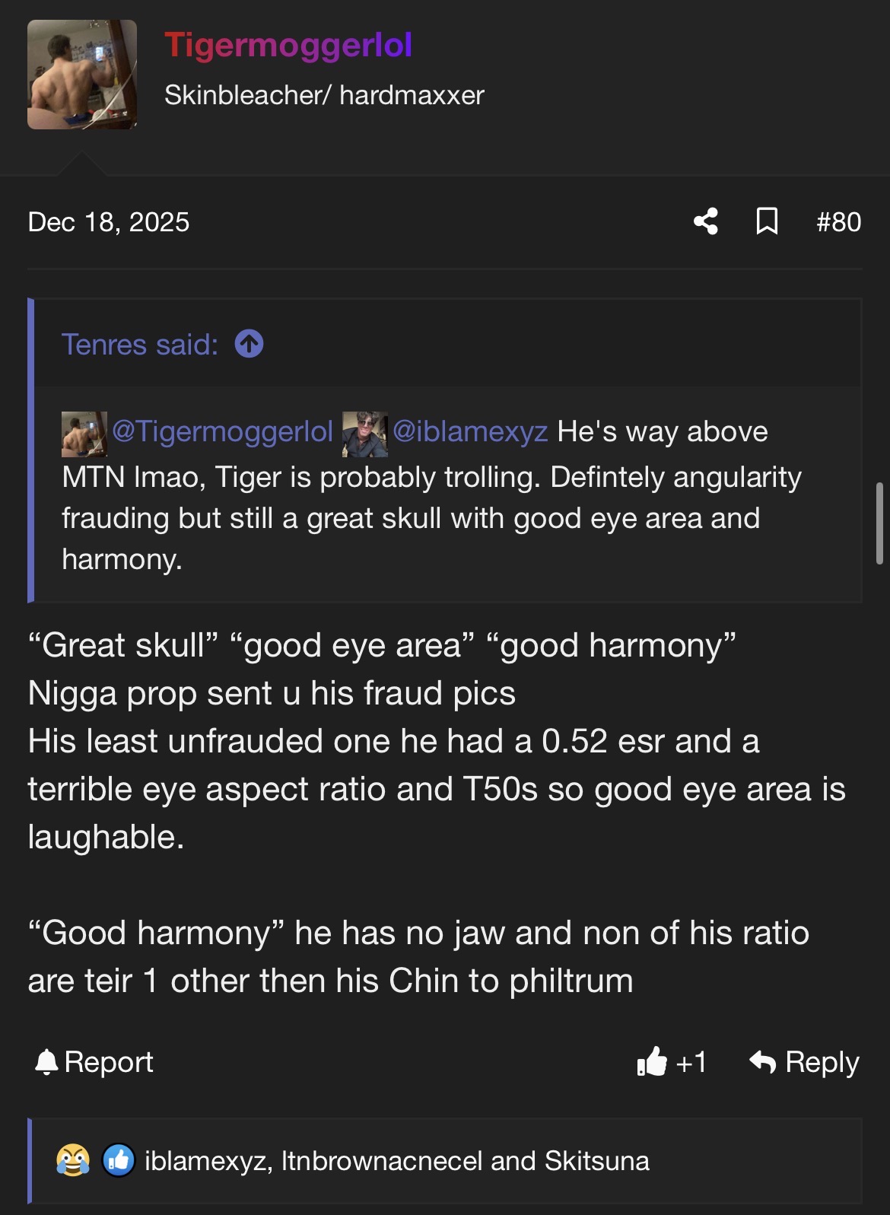Bookmark this post
Viewport: 890px width, 1215px height.
click(x=767, y=221)
